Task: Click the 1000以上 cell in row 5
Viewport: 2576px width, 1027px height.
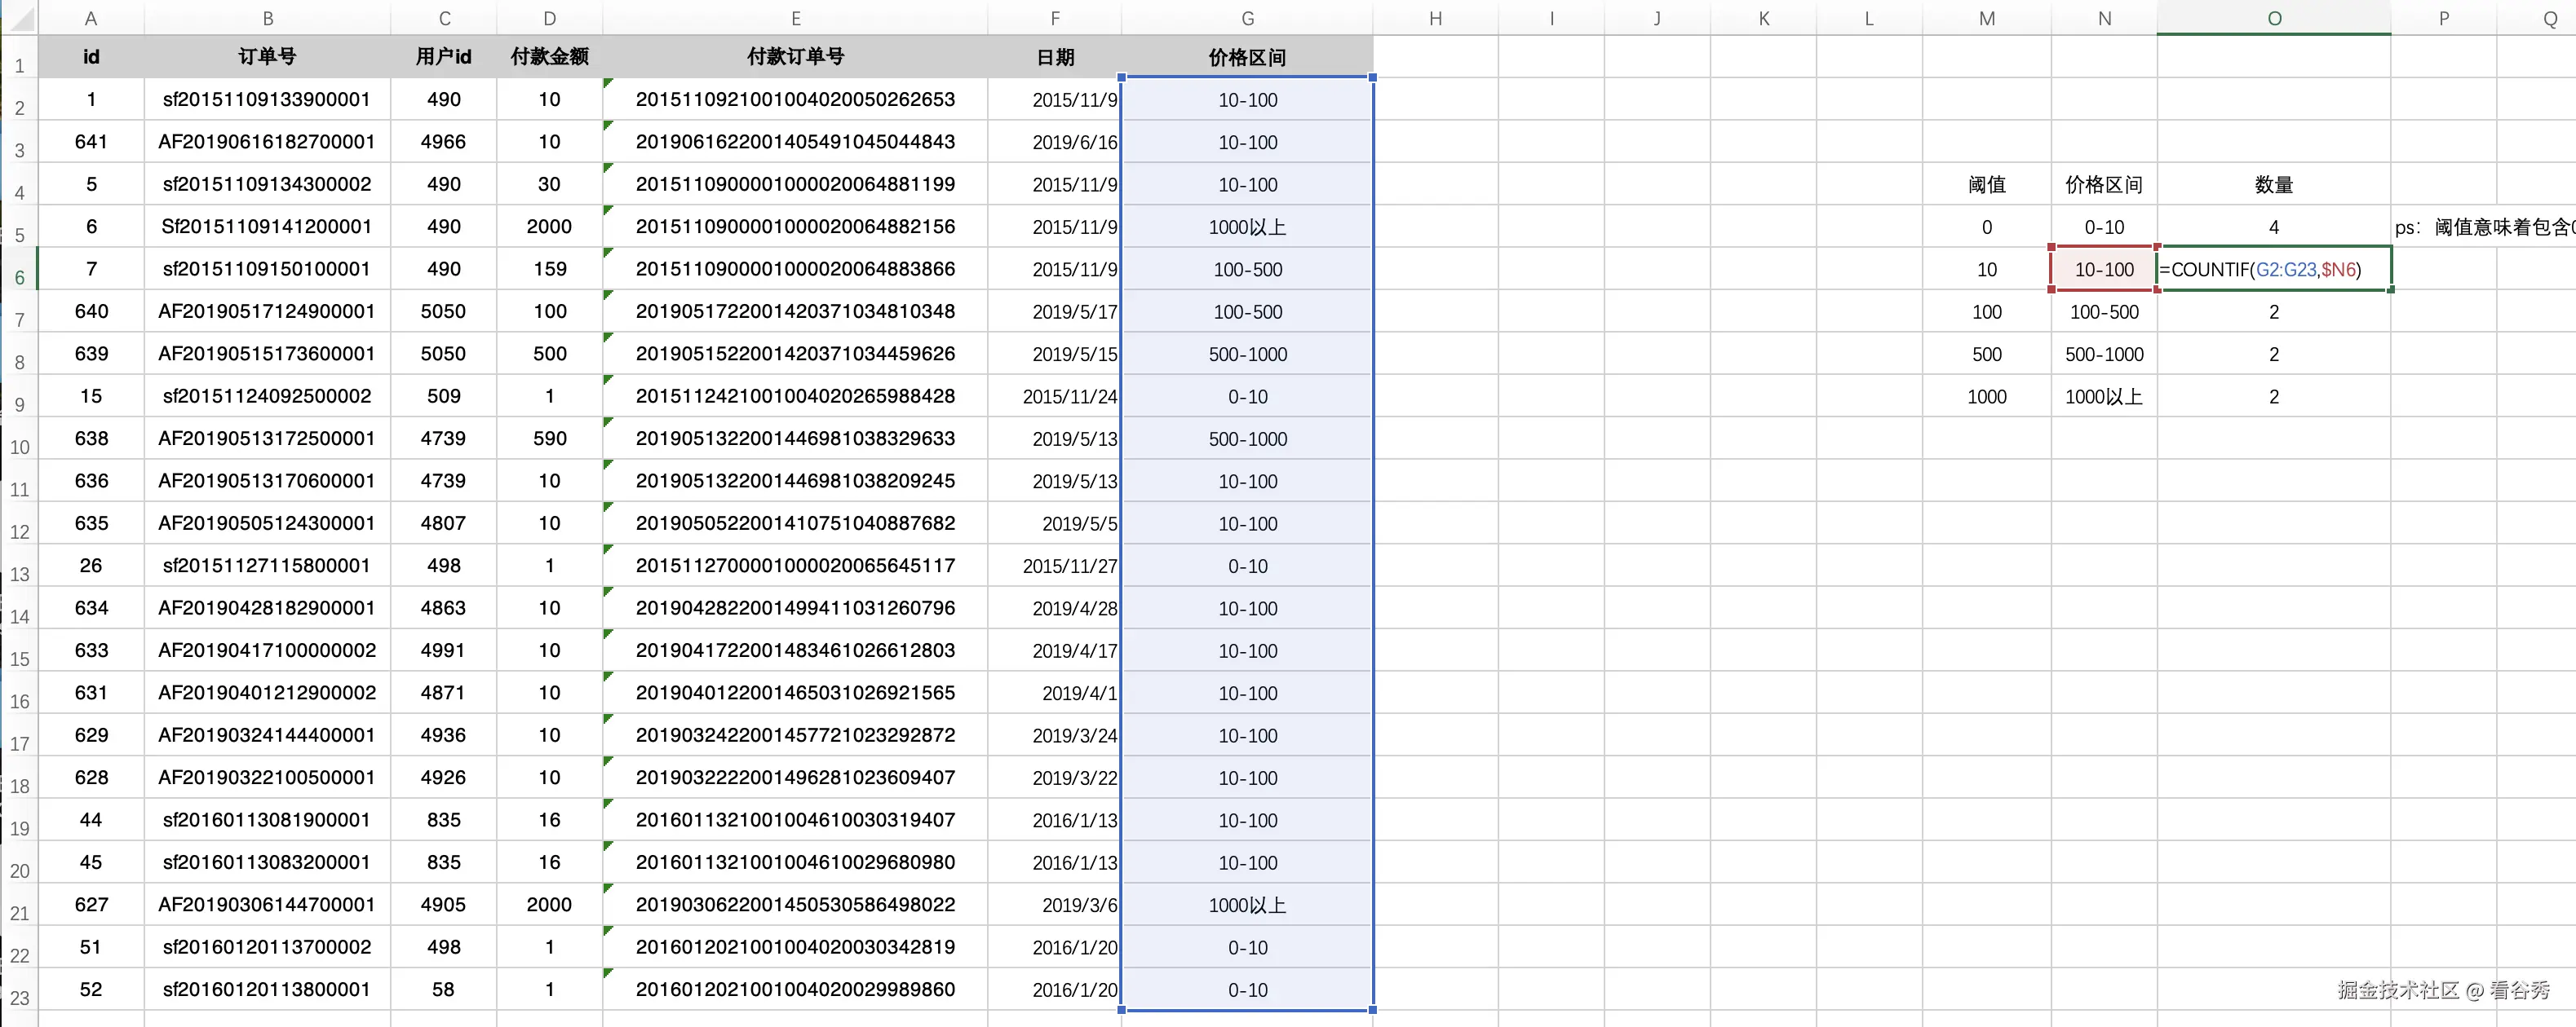Action: point(1247,226)
